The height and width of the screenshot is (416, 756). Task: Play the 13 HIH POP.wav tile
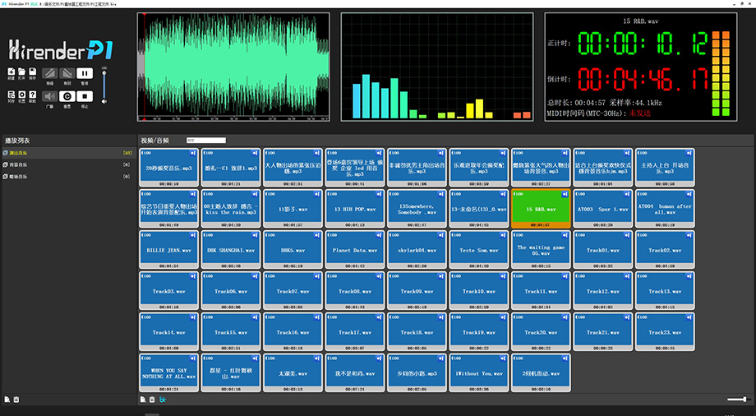pyautogui.click(x=356, y=209)
